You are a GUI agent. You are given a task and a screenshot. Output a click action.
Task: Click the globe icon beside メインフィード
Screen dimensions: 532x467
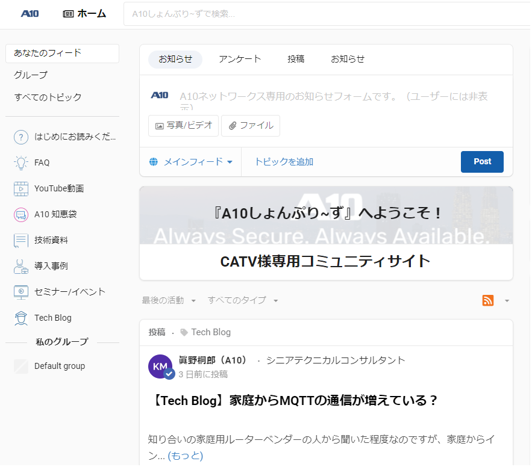point(154,162)
